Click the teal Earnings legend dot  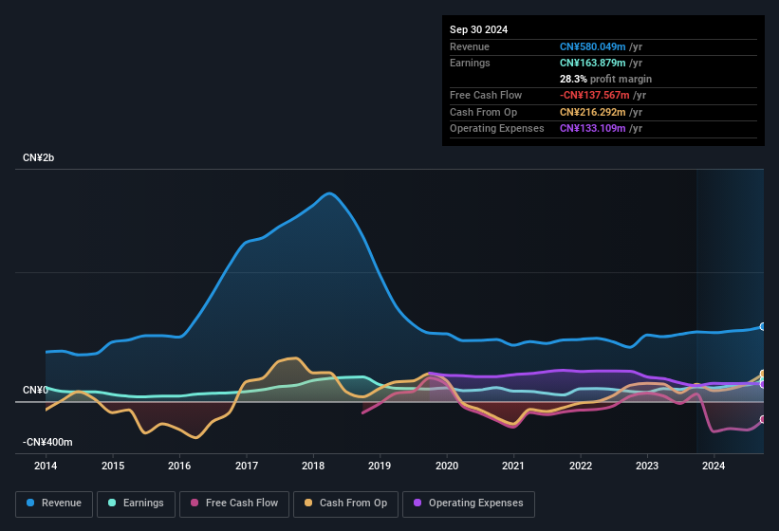coord(113,504)
